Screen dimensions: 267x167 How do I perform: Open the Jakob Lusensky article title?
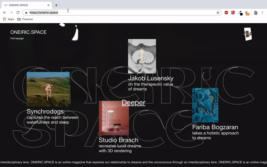pyautogui.click(x=151, y=78)
